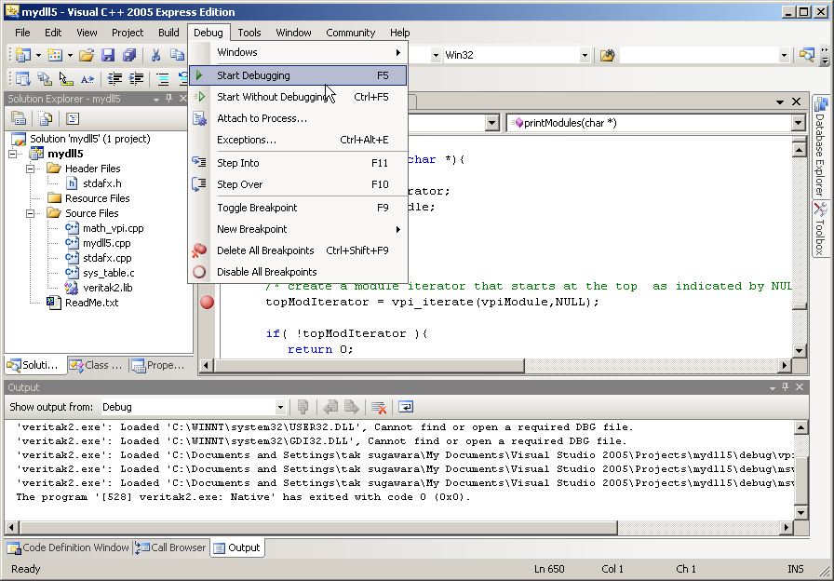Viewport: 834px width, 581px height.
Task: Click the Copy toolbar icon
Action: [x=177, y=55]
